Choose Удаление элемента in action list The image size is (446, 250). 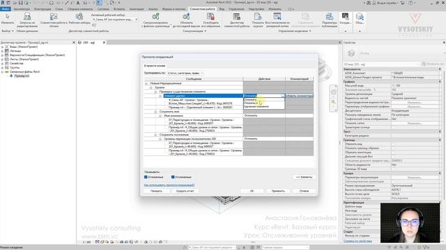tap(263, 106)
